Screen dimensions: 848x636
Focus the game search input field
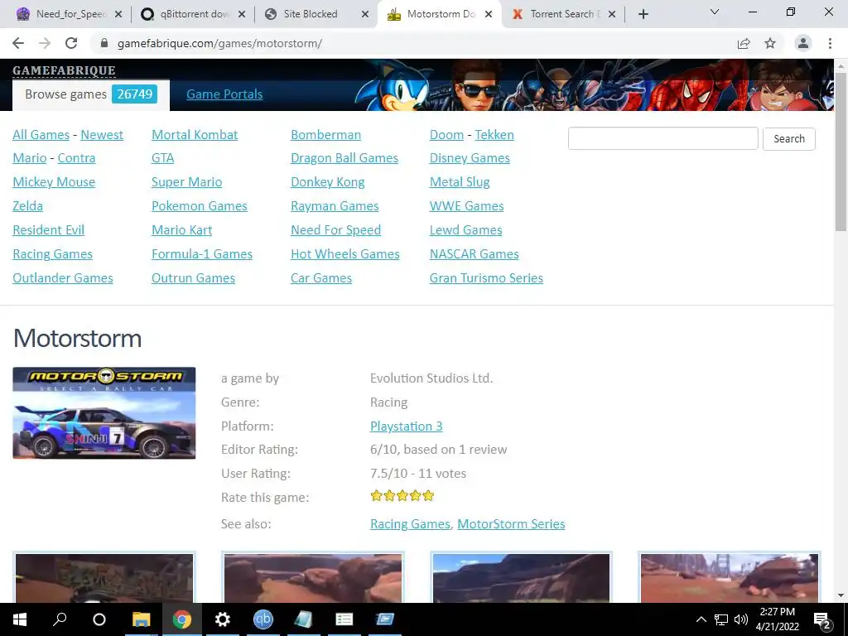click(x=663, y=138)
